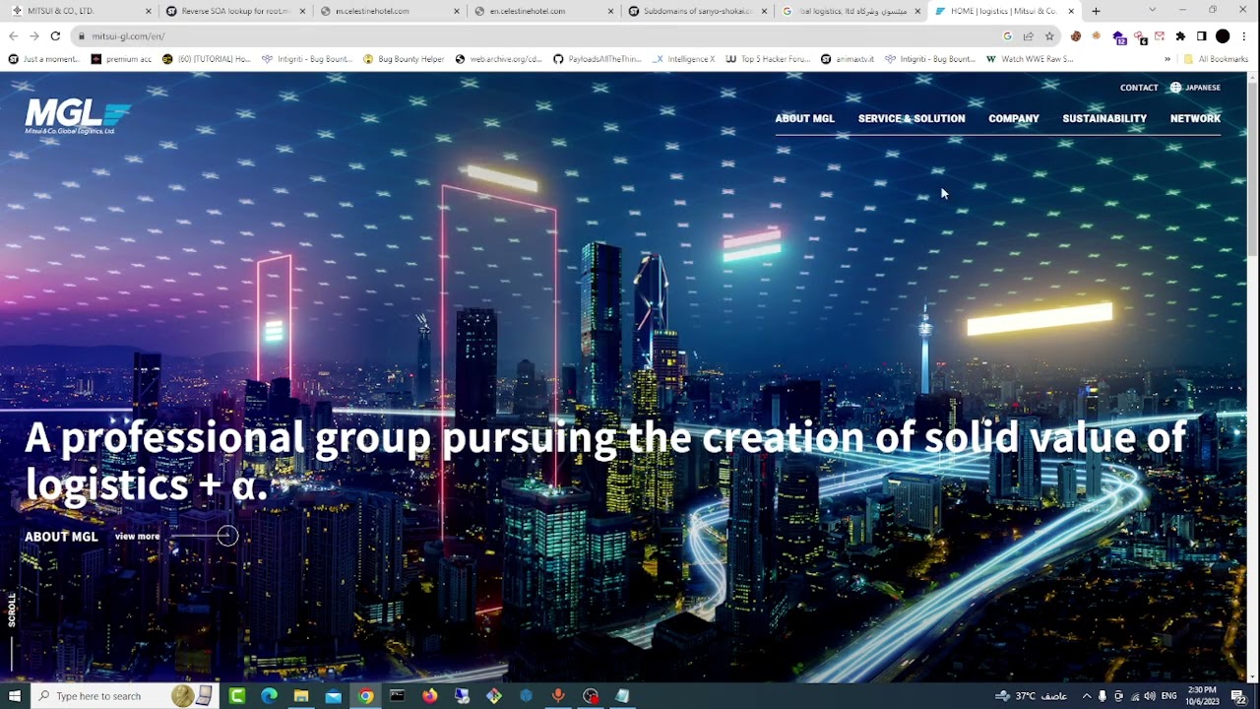Open the All Bookmarks folder
Image resolution: width=1260 pixels, height=709 pixels.
[1216, 59]
